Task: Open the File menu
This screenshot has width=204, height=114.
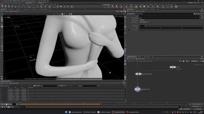Action: coord(2,3)
